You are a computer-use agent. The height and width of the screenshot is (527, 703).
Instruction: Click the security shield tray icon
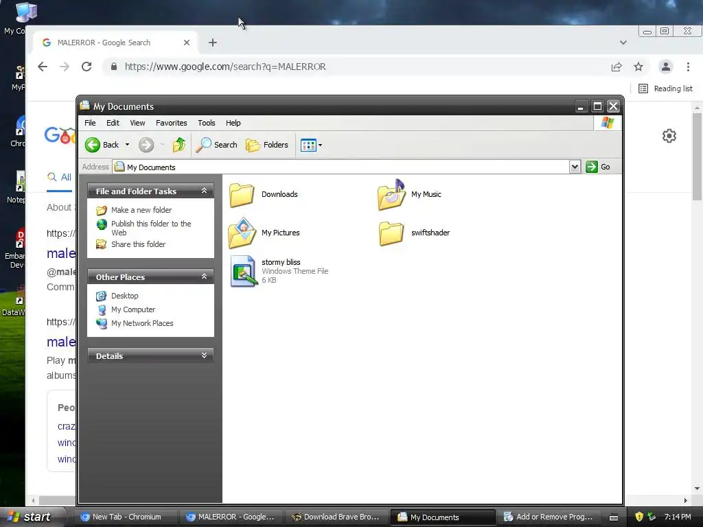click(639, 517)
